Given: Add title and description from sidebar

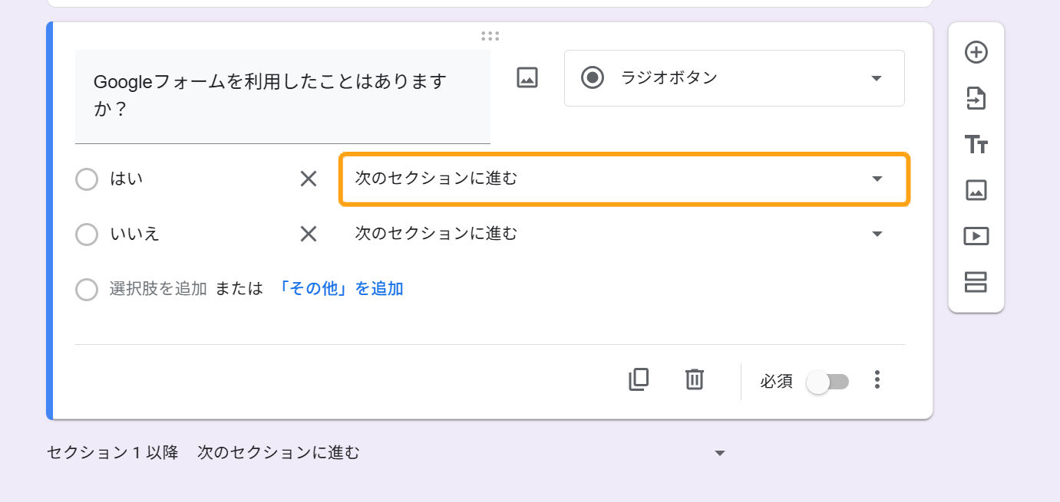Looking at the screenshot, I should tap(976, 144).
